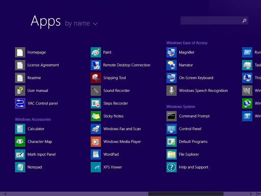Launch VAC Control panel icon

[x=20, y=103]
